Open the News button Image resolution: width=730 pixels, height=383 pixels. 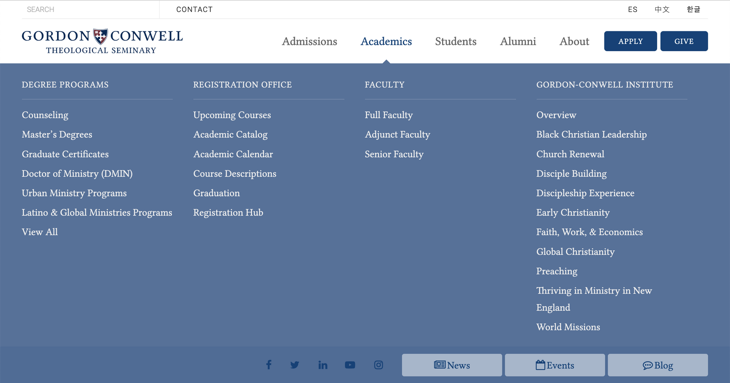[452, 365]
